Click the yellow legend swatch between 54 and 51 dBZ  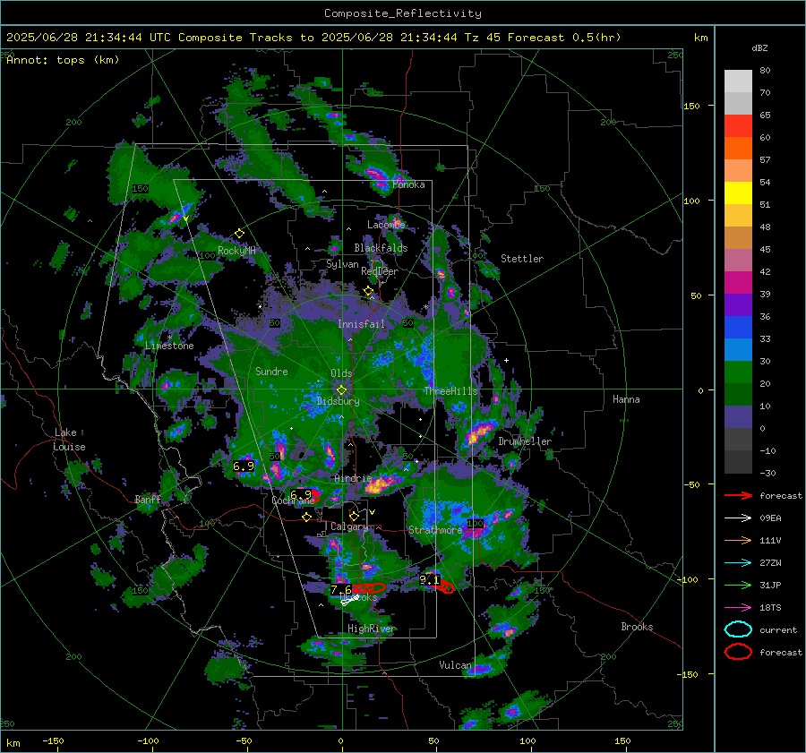[x=738, y=193]
